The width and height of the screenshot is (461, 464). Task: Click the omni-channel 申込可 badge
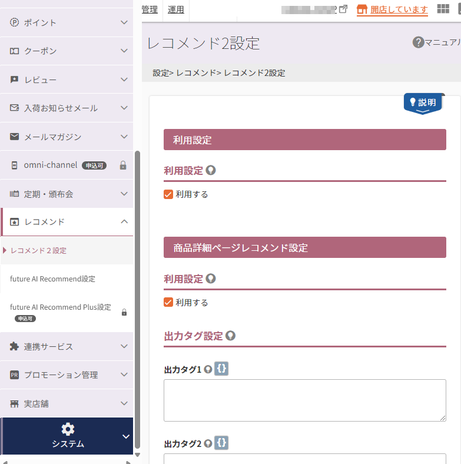tap(94, 165)
